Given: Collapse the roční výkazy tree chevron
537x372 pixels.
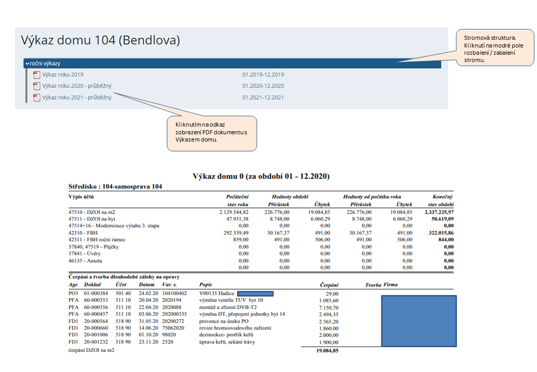Looking at the screenshot, I should tap(27, 64).
